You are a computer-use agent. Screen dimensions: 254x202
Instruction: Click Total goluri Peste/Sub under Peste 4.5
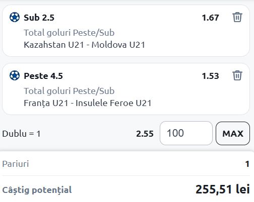coord(69,91)
